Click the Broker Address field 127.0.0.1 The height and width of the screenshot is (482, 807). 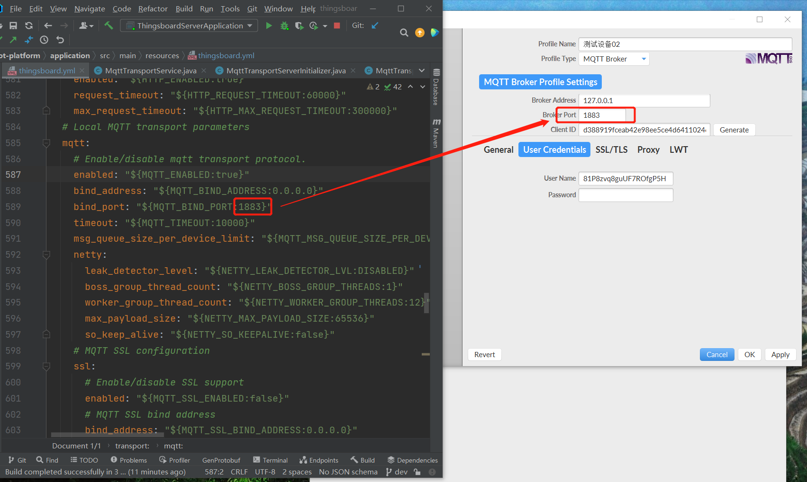[644, 100]
